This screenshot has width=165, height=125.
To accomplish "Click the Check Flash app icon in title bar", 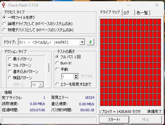I will (x=3, y=5).
